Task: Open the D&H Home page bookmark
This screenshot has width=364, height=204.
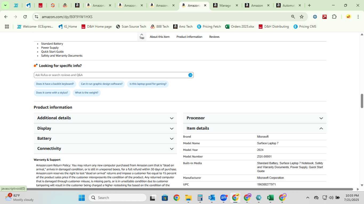Action: point(96,27)
